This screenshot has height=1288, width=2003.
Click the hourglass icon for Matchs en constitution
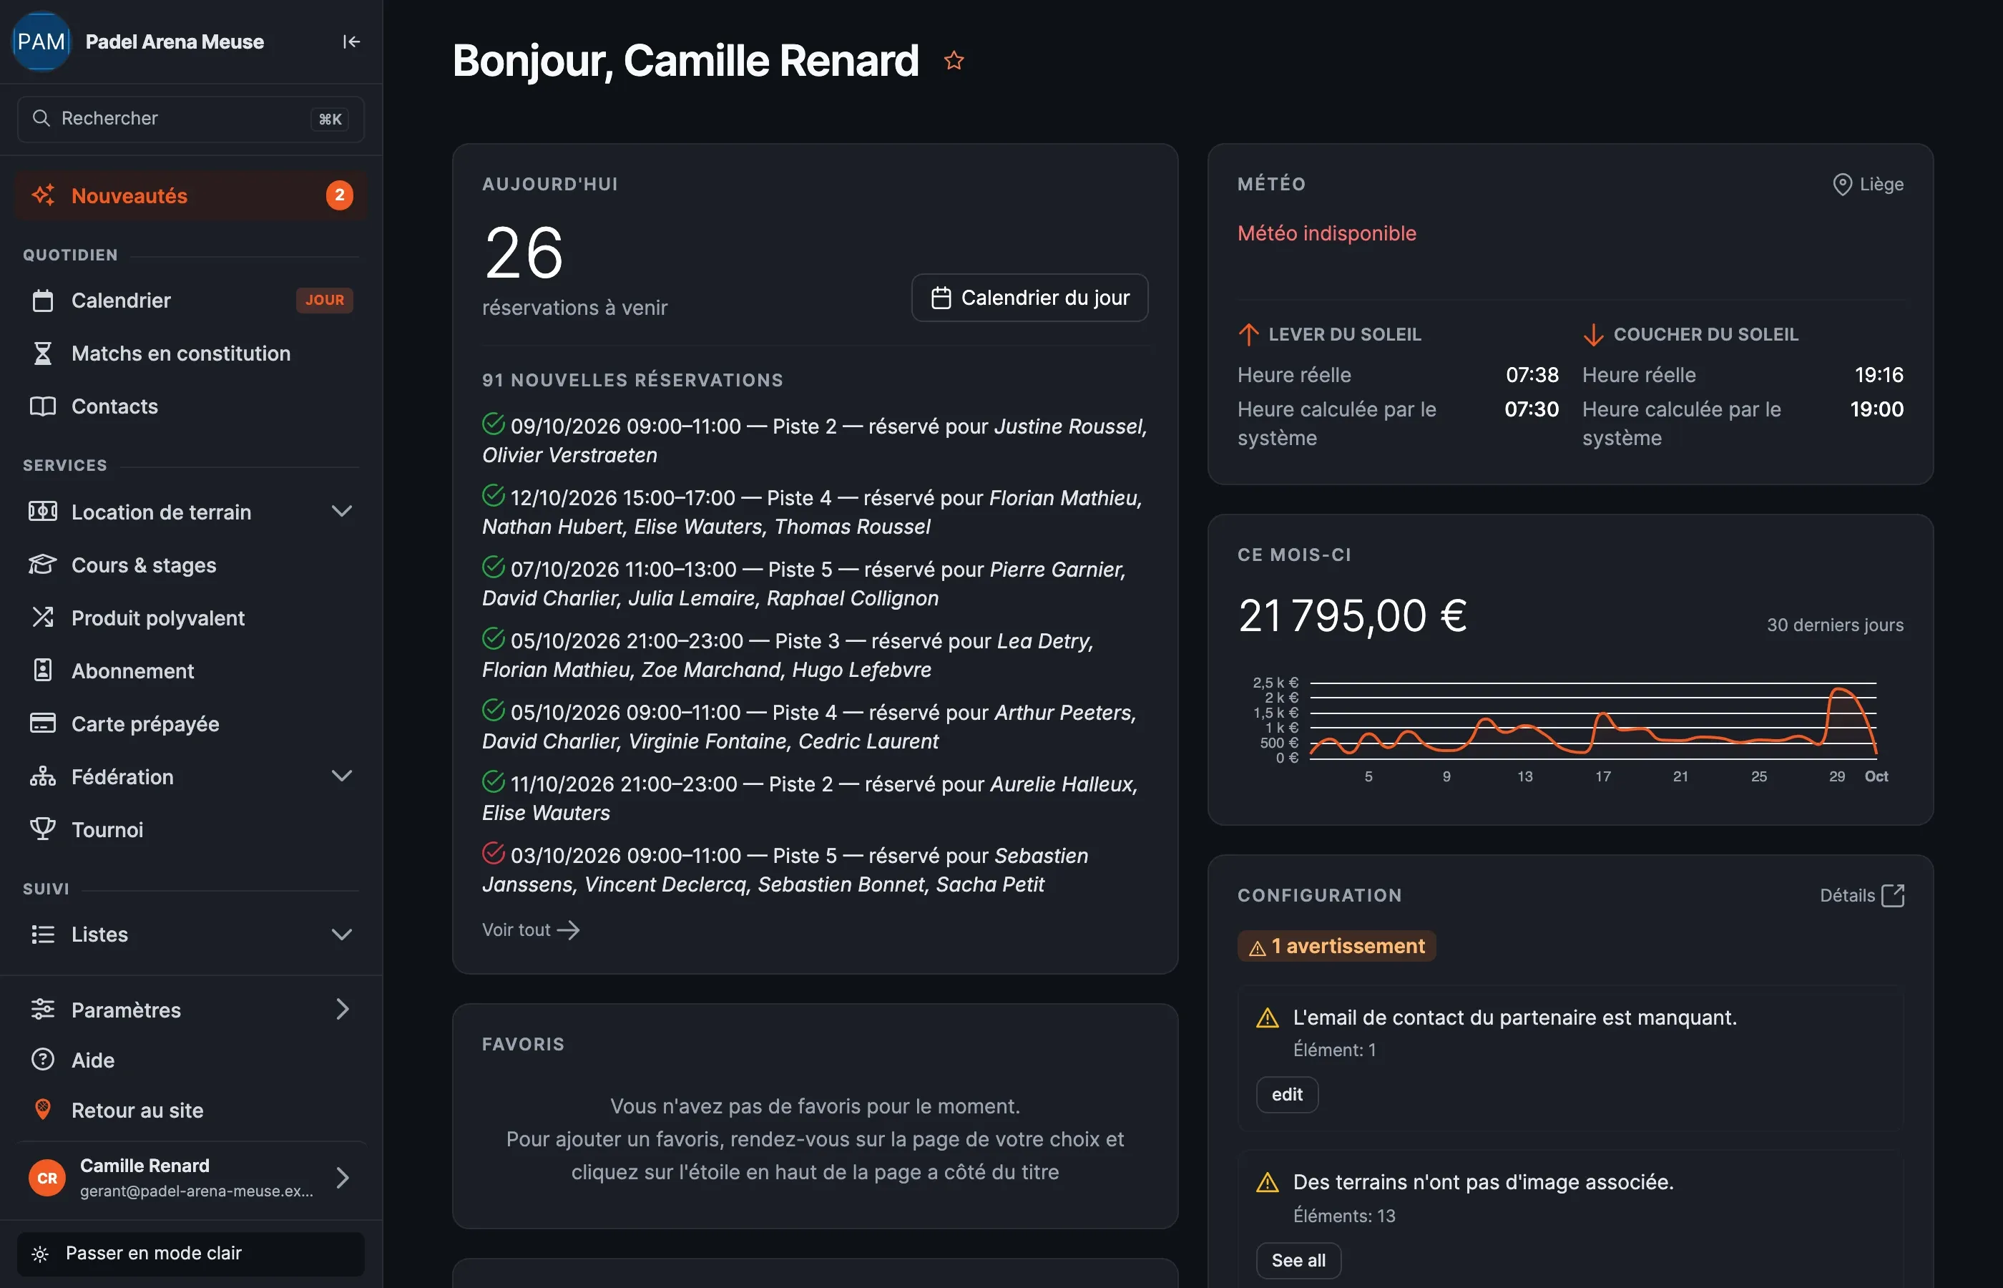(x=43, y=353)
